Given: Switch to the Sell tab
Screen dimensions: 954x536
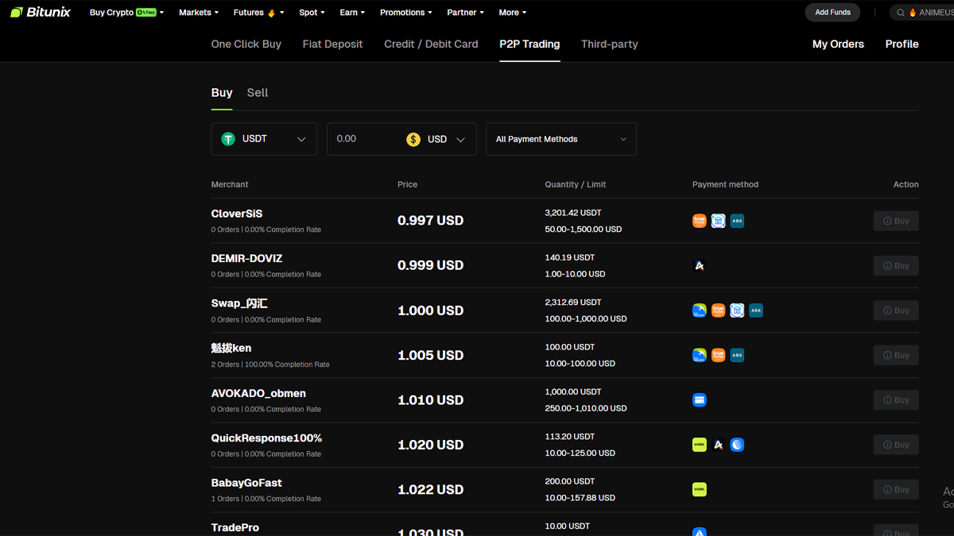Looking at the screenshot, I should pos(258,93).
